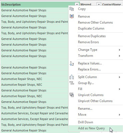Open the Fill menu entry
123x133 pixels.
(x=96, y=89)
